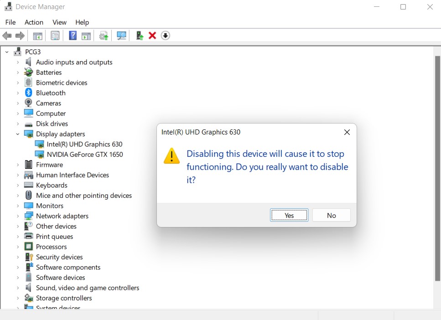Click Scan for hardware changes monitor icon

point(121,36)
